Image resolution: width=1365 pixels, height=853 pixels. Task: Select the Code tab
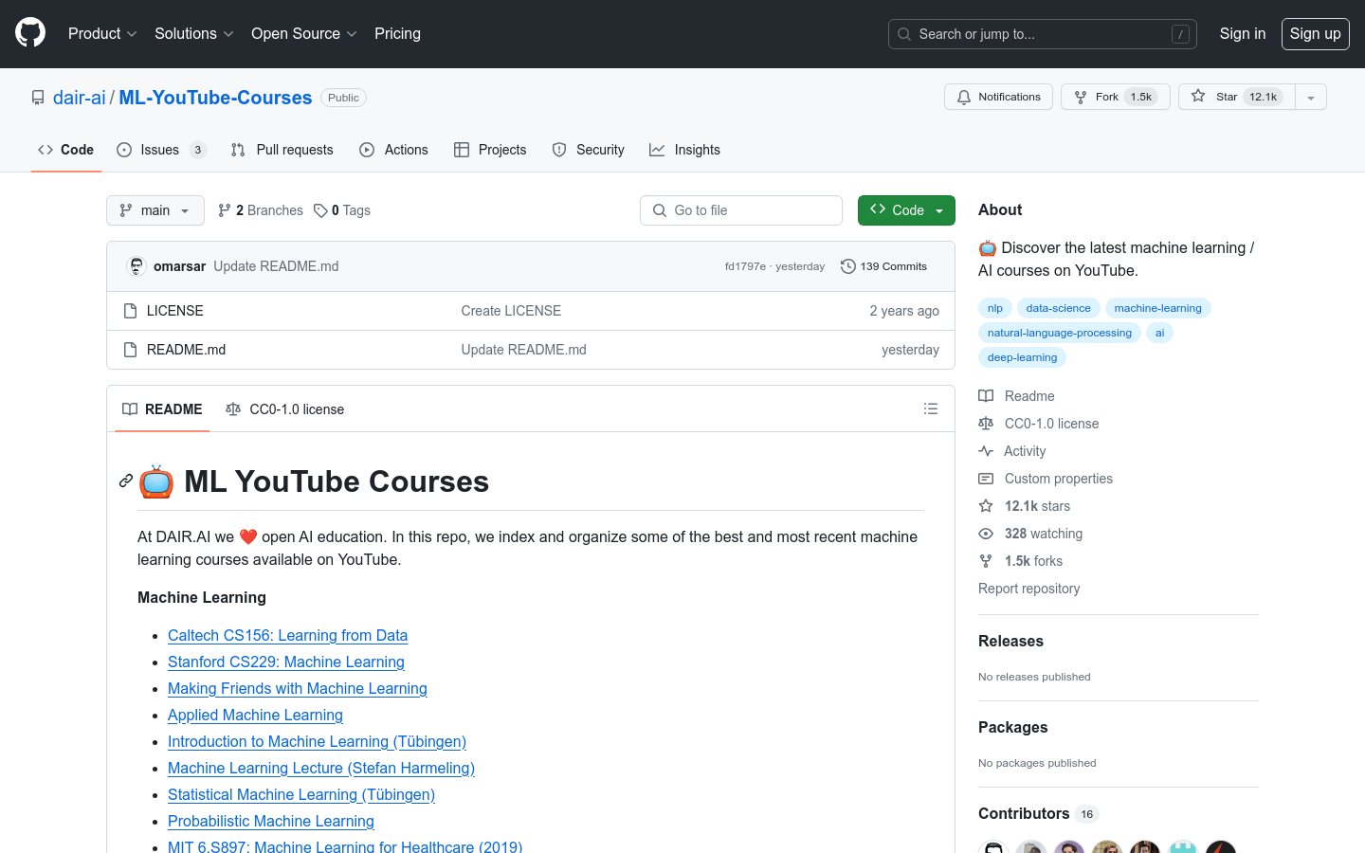[x=66, y=150]
